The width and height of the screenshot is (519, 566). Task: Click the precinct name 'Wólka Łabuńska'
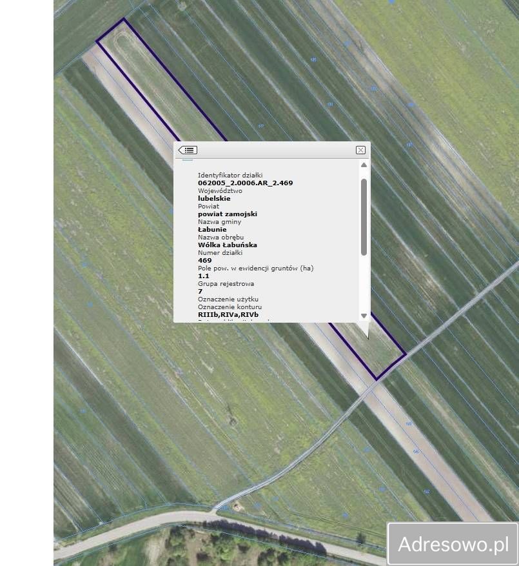click(x=227, y=245)
